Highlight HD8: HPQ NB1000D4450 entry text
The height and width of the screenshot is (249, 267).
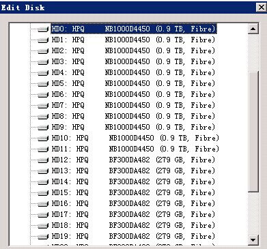pos(133,116)
